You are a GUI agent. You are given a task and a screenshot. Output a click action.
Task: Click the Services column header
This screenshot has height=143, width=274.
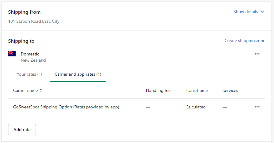pyautogui.click(x=230, y=91)
